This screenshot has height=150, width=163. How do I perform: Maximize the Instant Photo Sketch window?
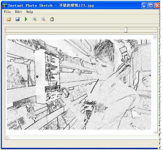point(151,5)
